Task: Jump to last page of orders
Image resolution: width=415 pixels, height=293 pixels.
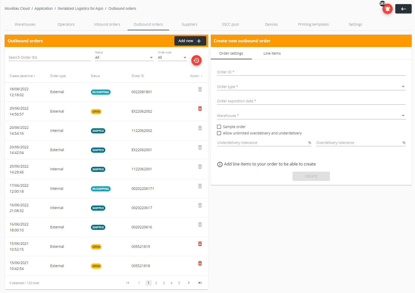Action: 200,283
